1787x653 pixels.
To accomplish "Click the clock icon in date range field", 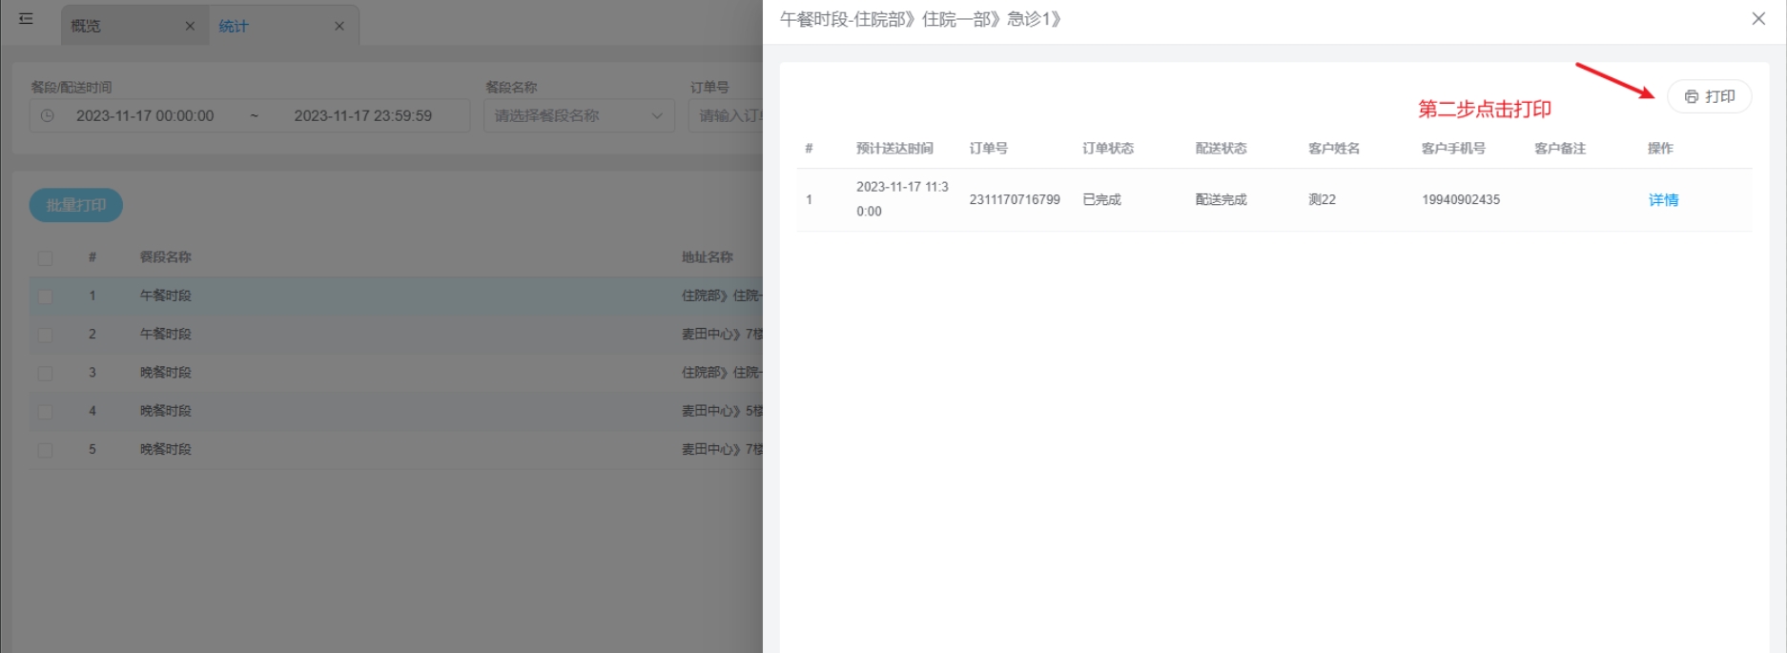I will [48, 116].
